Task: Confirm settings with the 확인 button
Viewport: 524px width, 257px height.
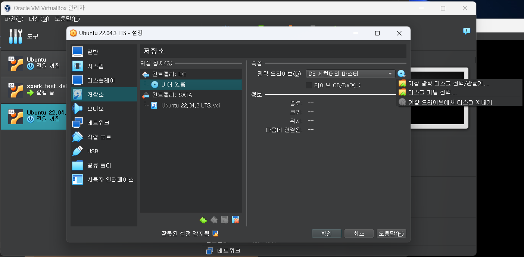Action: [326, 234]
